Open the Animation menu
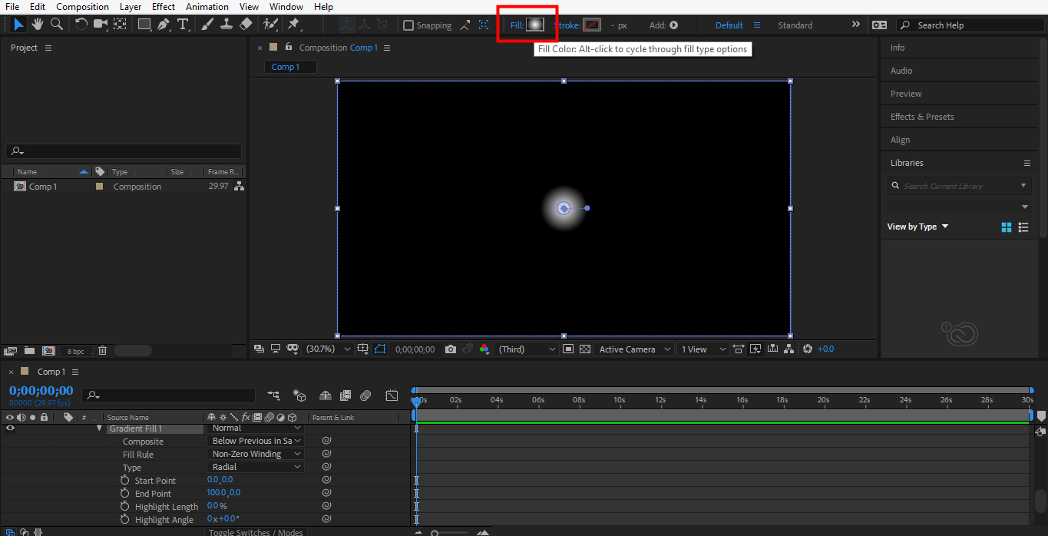The height and width of the screenshot is (536, 1048). click(x=207, y=7)
